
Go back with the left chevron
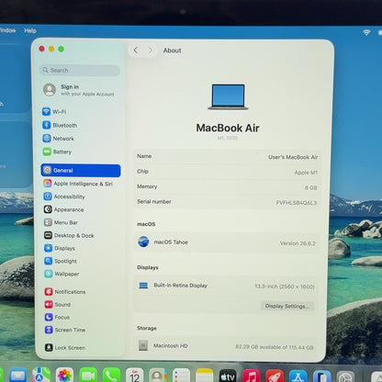pos(136,51)
